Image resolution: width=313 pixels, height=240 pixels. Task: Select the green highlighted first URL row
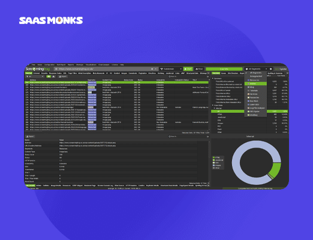click(x=116, y=82)
